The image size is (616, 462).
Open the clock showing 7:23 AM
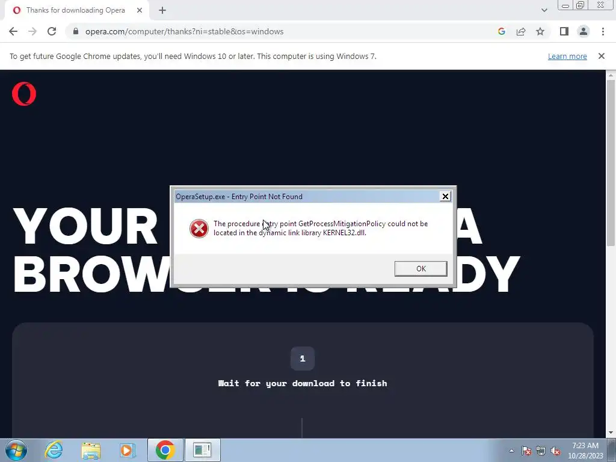pyautogui.click(x=585, y=451)
